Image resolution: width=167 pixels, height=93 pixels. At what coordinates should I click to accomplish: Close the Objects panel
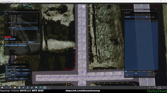pos(158,13)
